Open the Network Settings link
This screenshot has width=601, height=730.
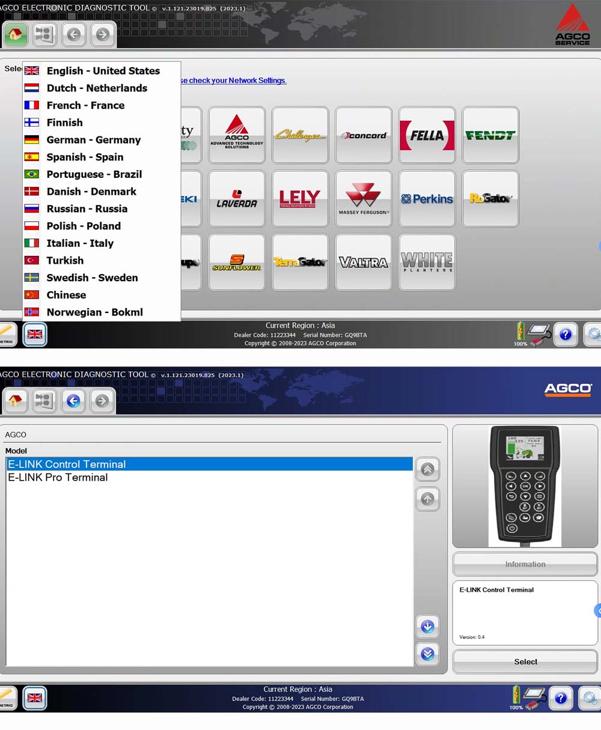point(233,81)
